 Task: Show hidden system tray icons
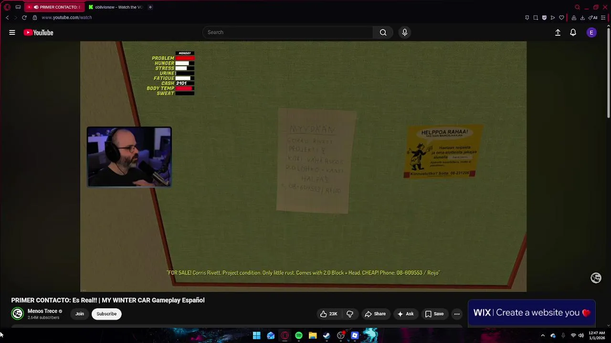(543, 335)
